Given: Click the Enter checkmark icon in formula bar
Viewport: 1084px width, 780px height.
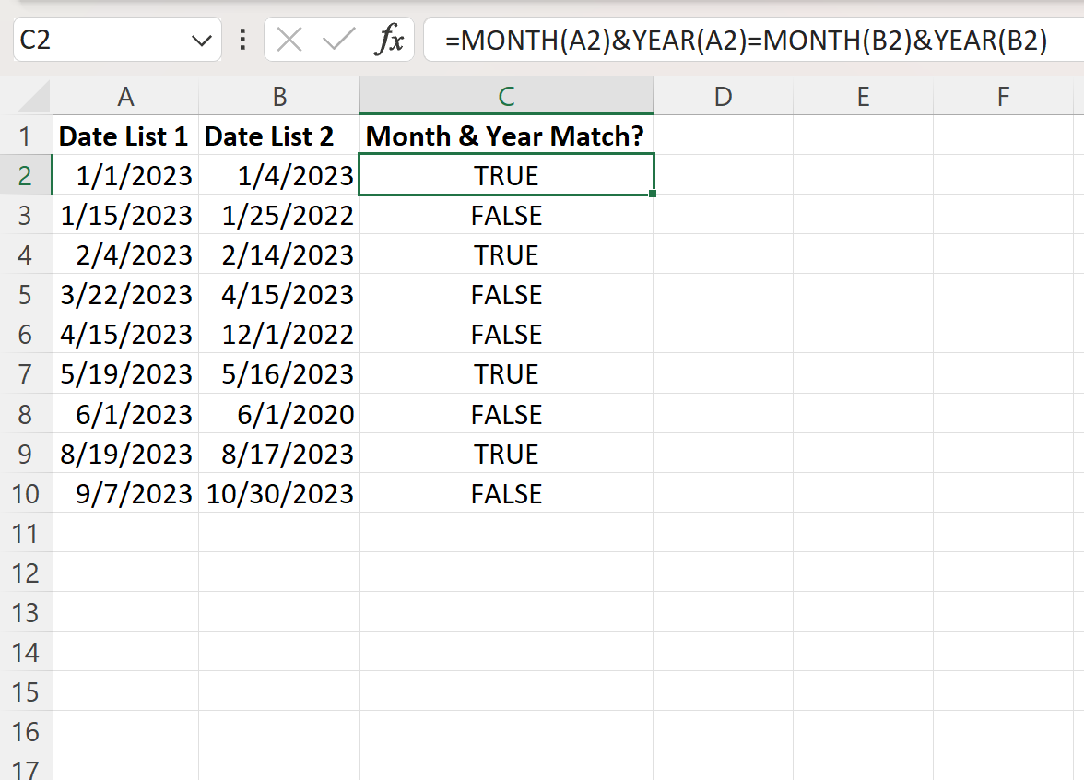Looking at the screenshot, I should (337, 40).
